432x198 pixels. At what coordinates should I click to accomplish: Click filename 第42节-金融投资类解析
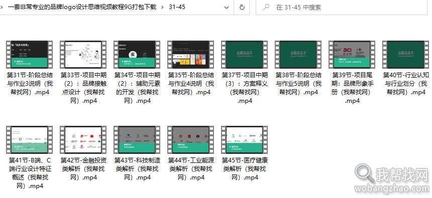pyautogui.click(x=83, y=169)
